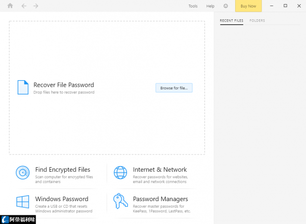Open the smiley feedback icon
The width and height of the screenshot is (306, 224).
point(225,6)
